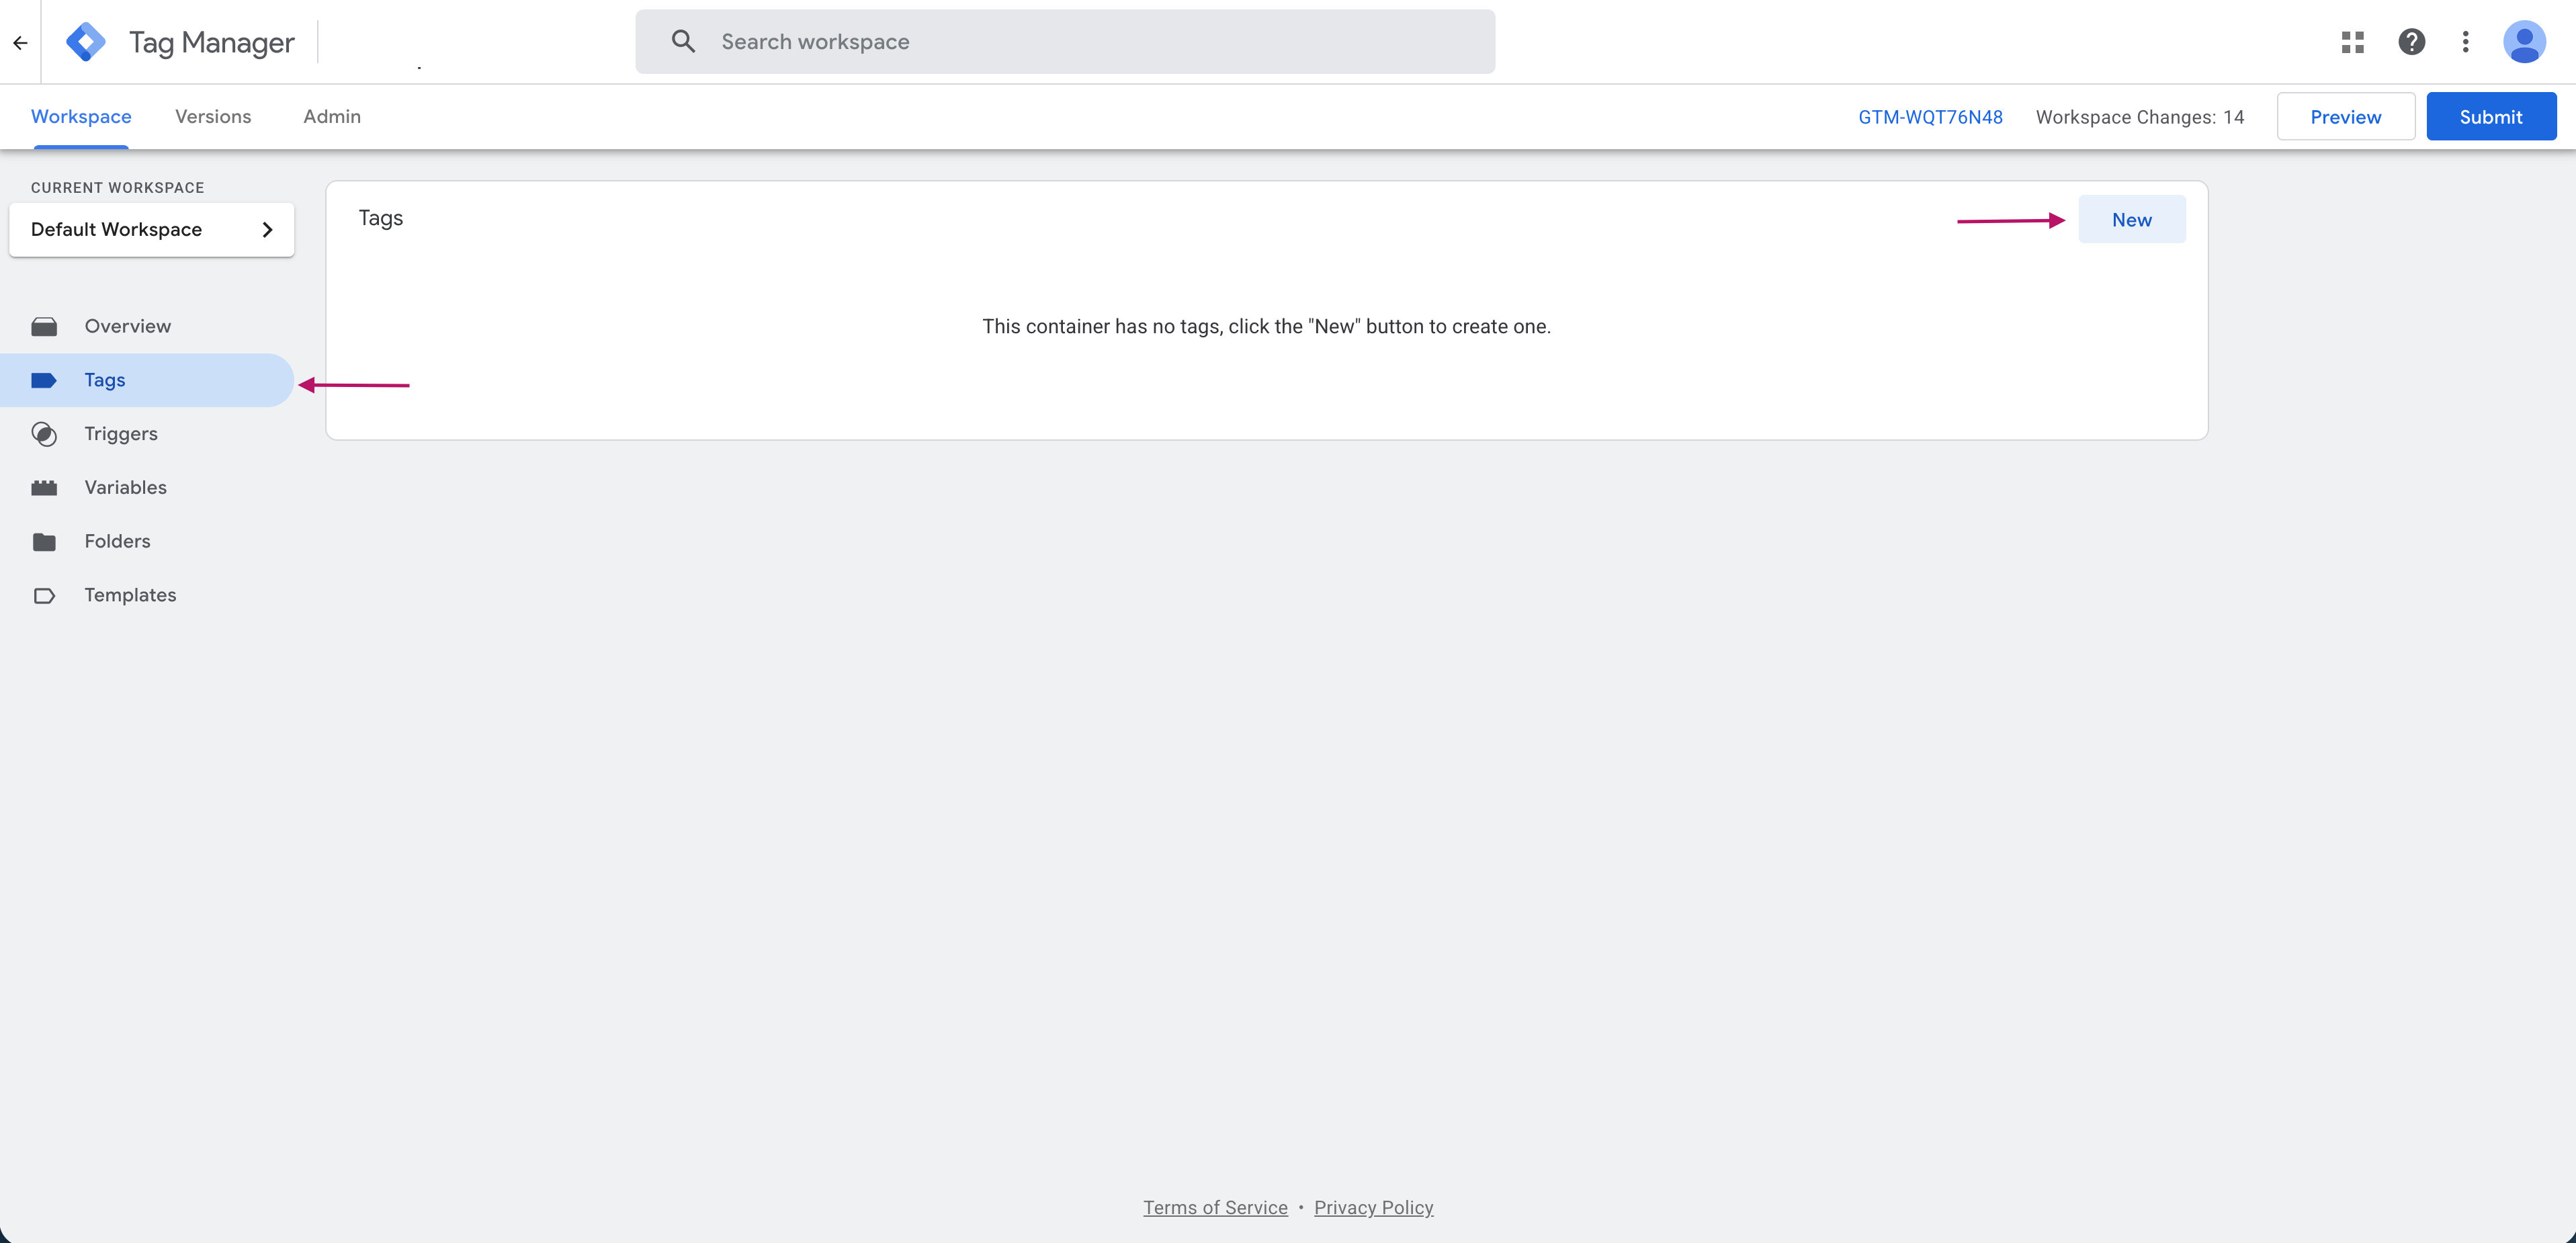Open the Google apps grid icon
This screenshot has height=1243, width=2576.
[x=2353, y=42]
